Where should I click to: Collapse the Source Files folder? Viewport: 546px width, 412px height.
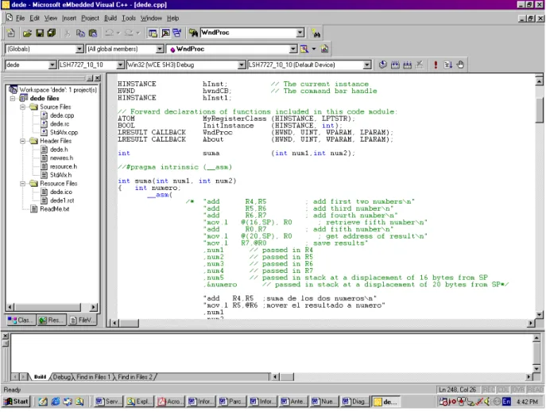pyautogui.click(x=22, y=107)
